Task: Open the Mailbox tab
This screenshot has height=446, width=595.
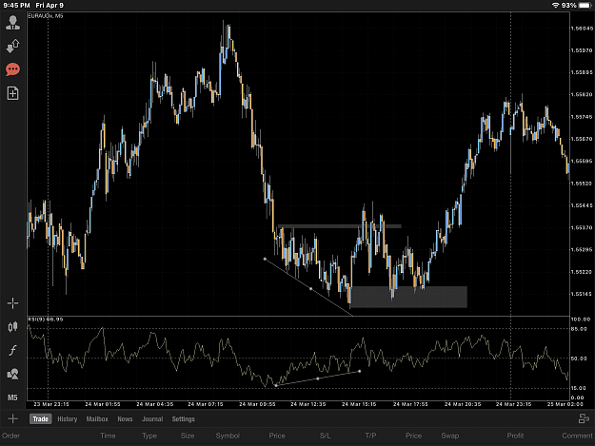Action: [x=97, y=419]
